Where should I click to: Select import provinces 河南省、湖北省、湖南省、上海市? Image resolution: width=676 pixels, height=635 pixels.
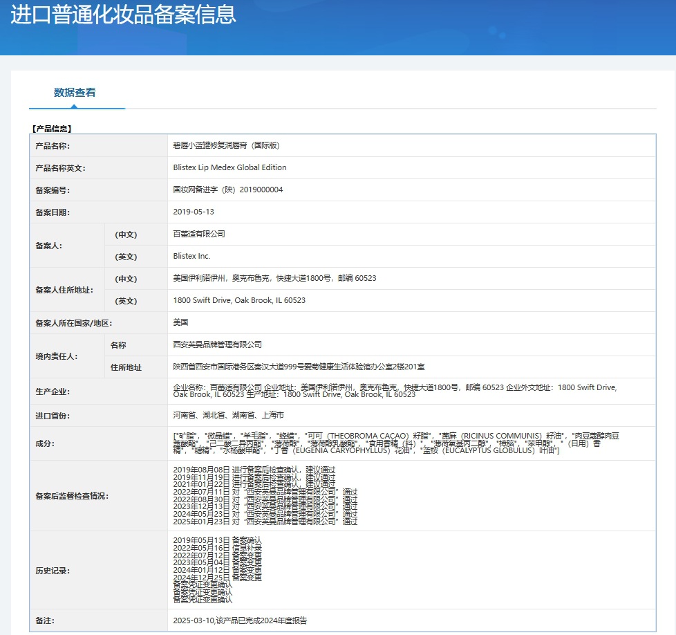229,415
